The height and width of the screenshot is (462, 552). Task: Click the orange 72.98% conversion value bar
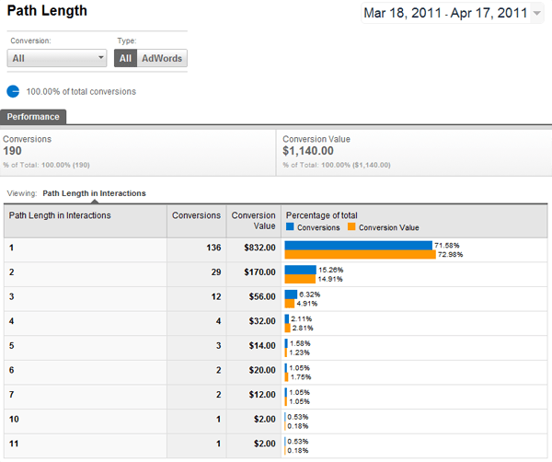click(360, 255)
